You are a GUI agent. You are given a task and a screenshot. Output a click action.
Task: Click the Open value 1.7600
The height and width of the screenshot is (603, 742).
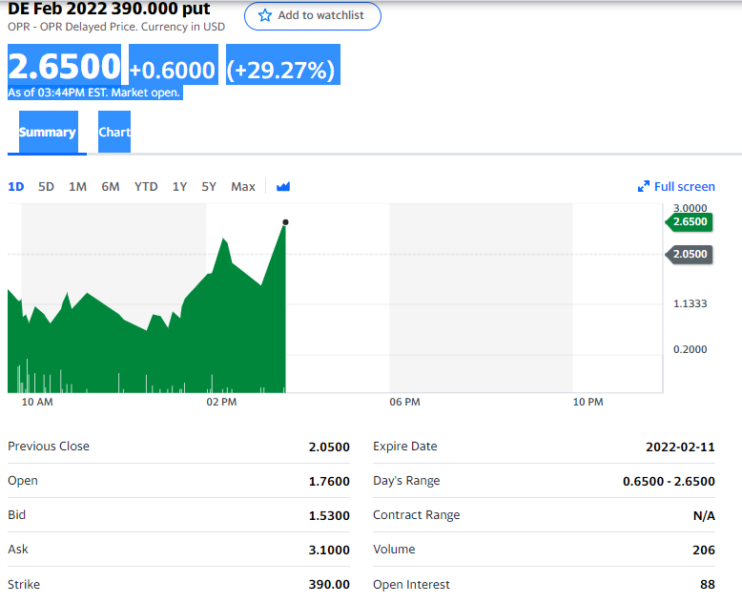pos(329,482)
